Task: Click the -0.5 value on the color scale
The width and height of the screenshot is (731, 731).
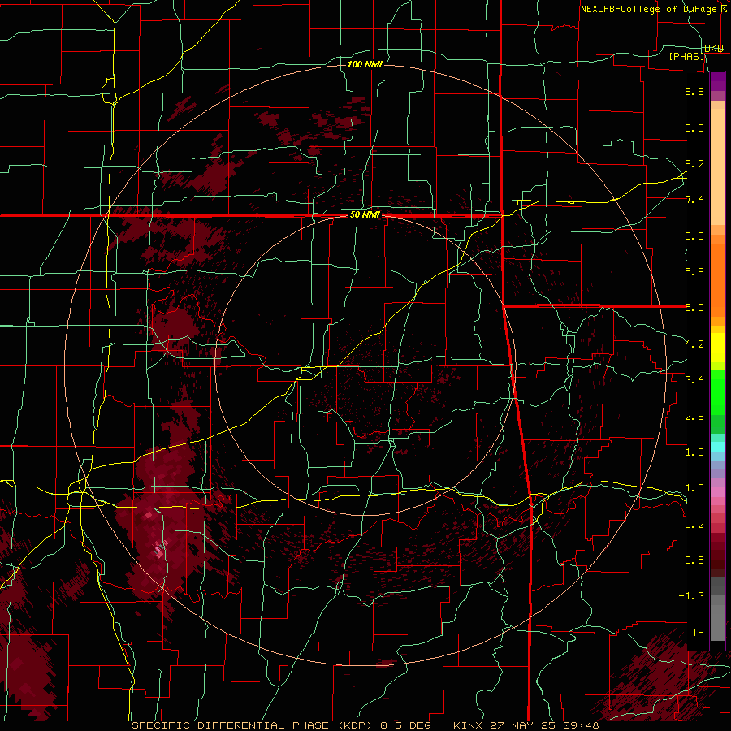Action: click(691, 560)
